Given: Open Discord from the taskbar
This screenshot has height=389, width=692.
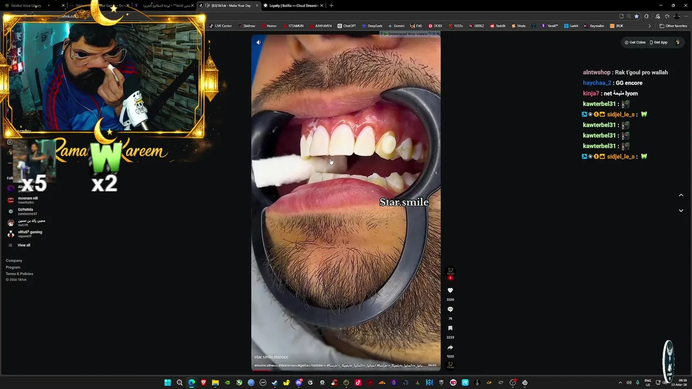Looking at the screenshot, I should coord(298,383).
